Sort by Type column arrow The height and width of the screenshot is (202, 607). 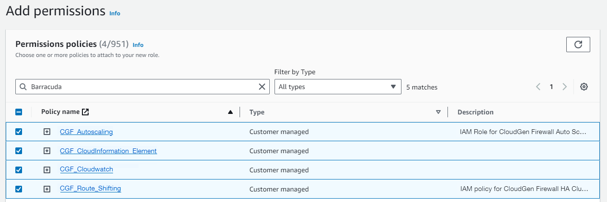[x=438, y=112]
